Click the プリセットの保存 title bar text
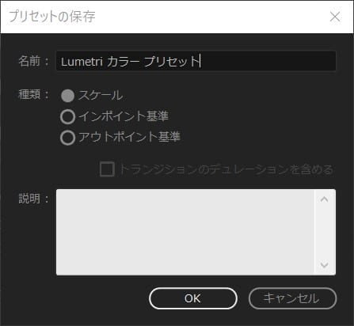 tap(52, 17)
